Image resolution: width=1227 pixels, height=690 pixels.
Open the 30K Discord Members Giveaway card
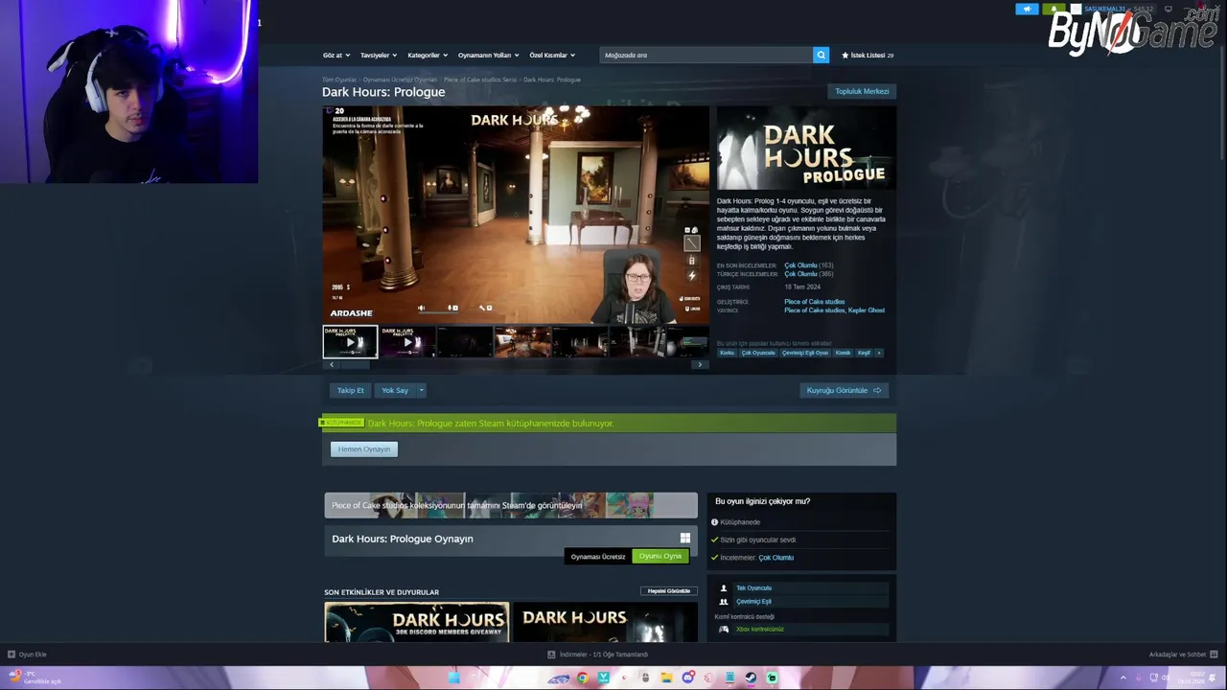coord(417,622)
